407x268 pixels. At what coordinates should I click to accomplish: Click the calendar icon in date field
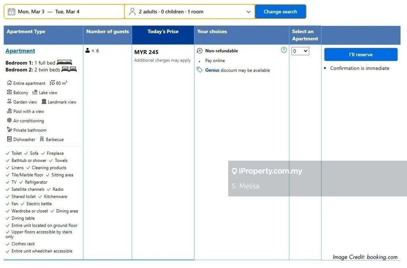[12, 12]
